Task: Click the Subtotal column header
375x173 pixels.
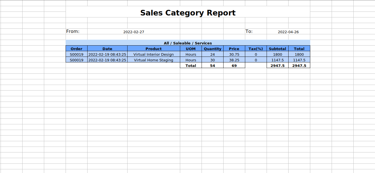Action: coord(277,49)
